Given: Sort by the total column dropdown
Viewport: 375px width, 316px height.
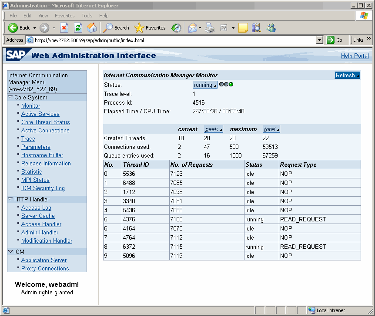Looking at the screenshot, I should point(272,129).
